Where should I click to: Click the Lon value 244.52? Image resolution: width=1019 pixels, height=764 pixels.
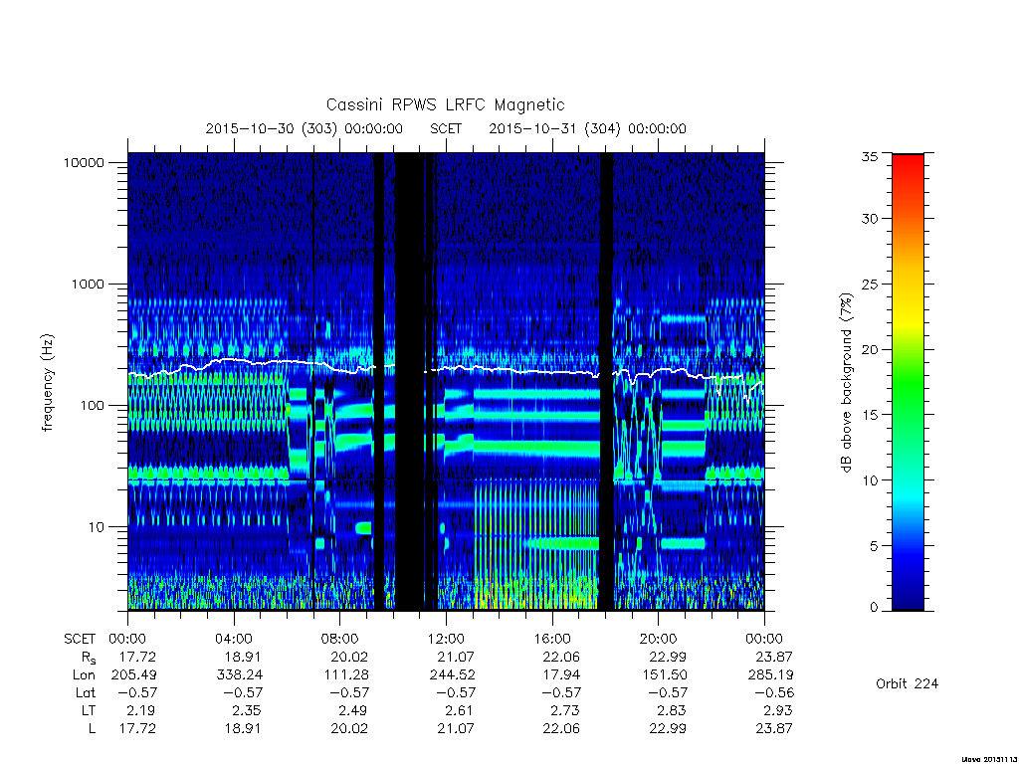click(453, 675)
